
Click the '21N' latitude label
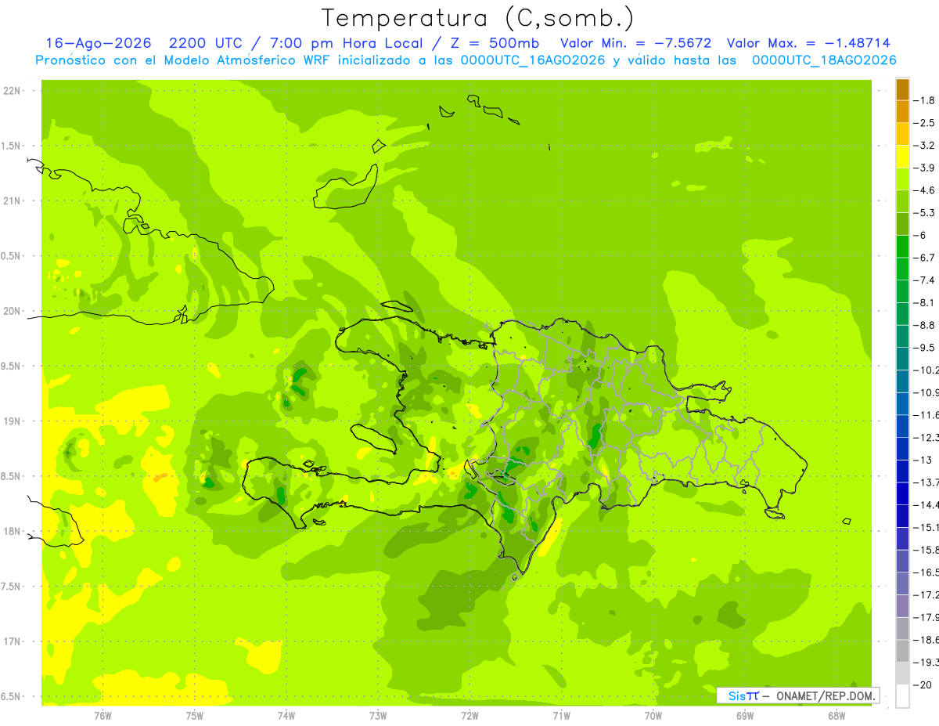13,201
